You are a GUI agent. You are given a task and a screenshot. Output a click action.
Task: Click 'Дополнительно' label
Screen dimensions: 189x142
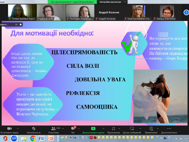click(x=169, y=133)
